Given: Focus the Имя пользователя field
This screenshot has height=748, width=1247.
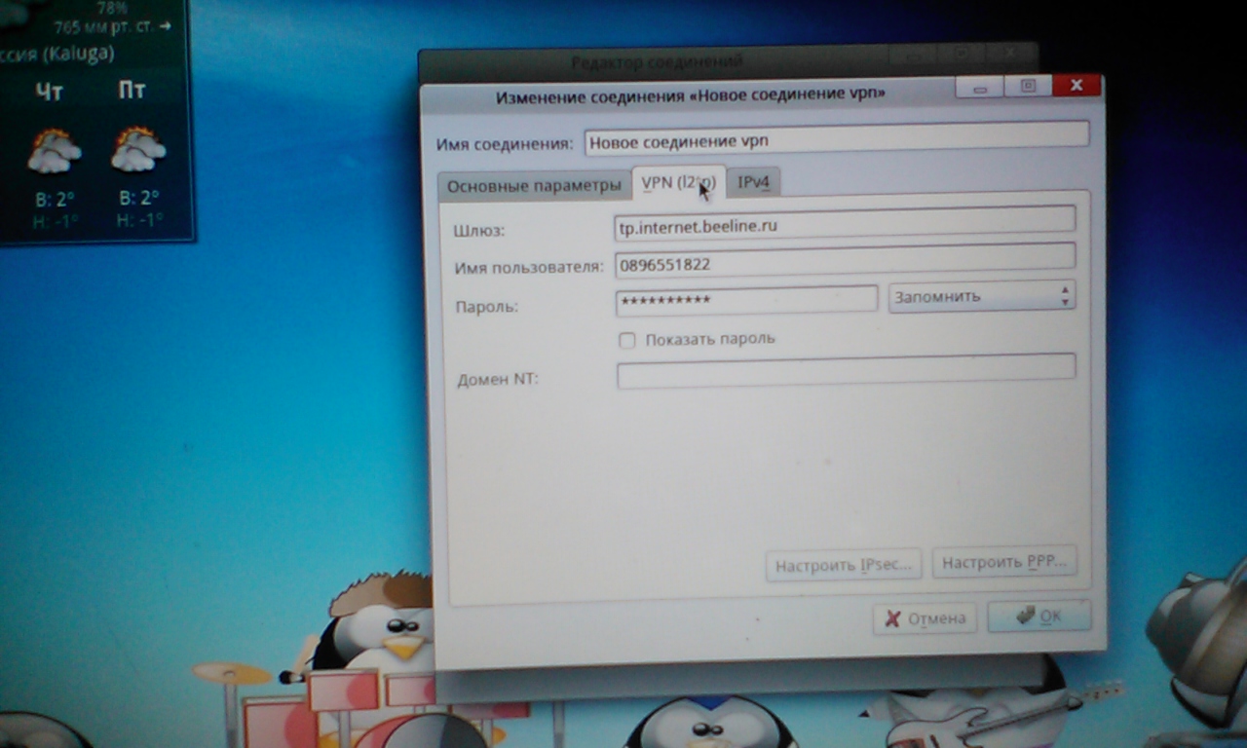Looking at the screenshot, I should pos(846,262).
